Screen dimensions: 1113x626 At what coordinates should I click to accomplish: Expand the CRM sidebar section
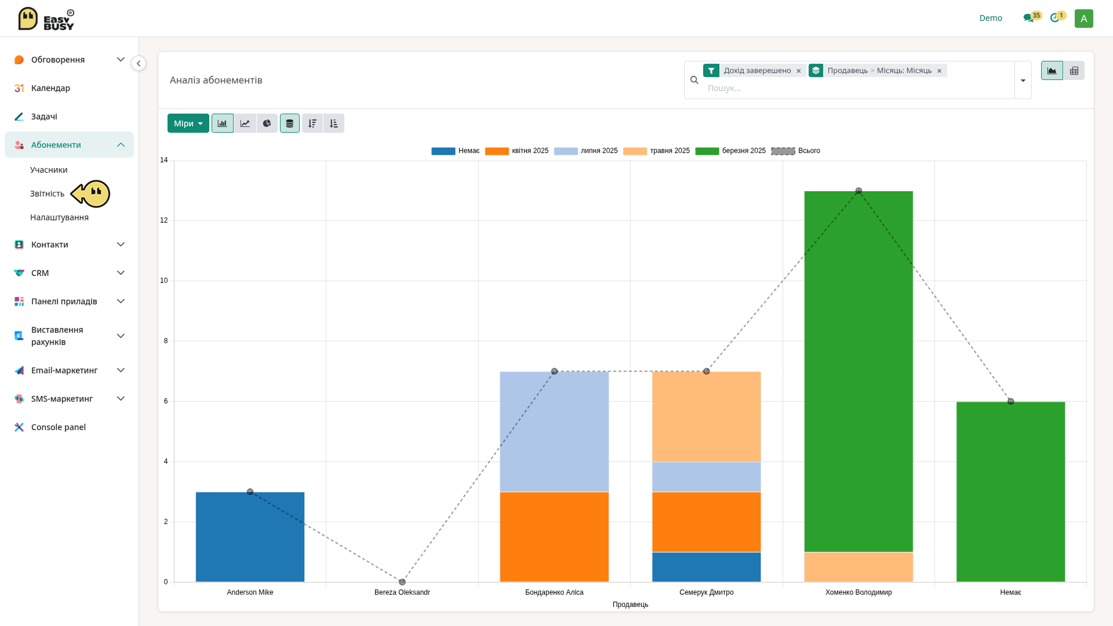69,273
